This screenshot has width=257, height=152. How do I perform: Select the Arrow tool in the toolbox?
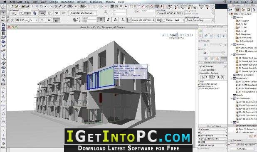pyautogui.click(x=3, y=12)
